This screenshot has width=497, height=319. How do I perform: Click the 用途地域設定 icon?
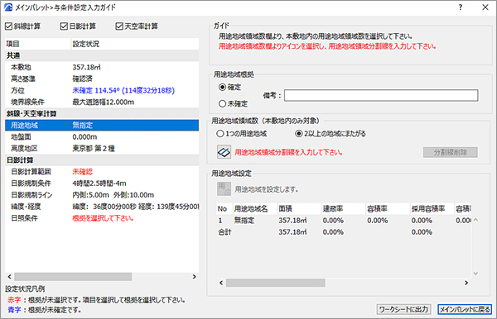click(x=224, y=188)
